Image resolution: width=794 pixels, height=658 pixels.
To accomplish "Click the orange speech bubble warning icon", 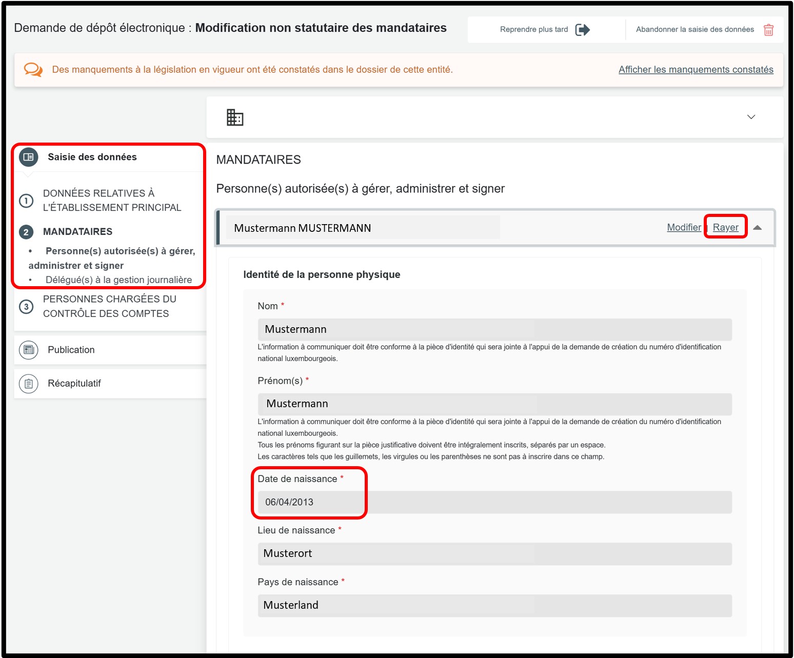I will pyautogui.click(x=33, y=69).
